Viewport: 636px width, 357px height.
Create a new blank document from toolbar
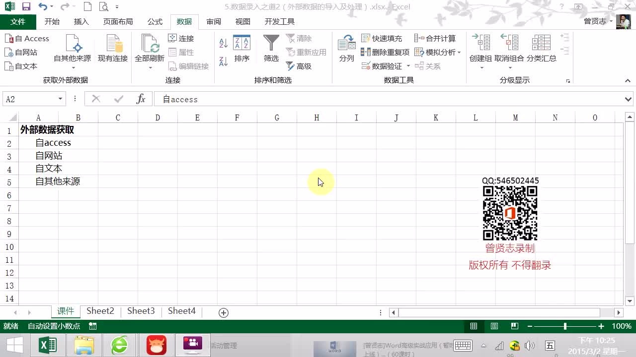87,7
